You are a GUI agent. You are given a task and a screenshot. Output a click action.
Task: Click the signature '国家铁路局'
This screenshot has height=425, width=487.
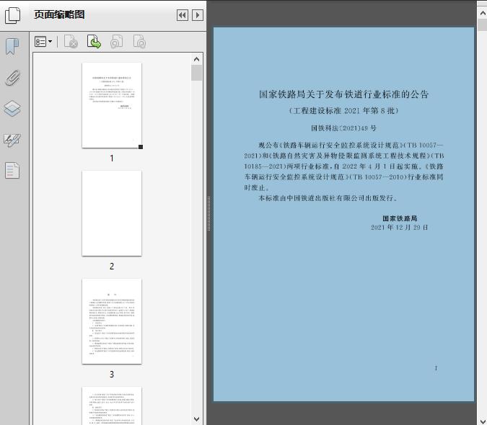click(400, 218)
